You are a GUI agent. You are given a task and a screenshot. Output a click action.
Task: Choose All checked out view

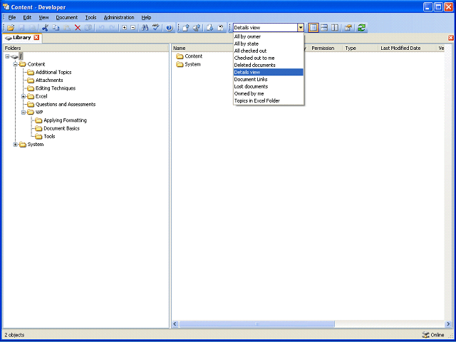(x=269, y=51)
